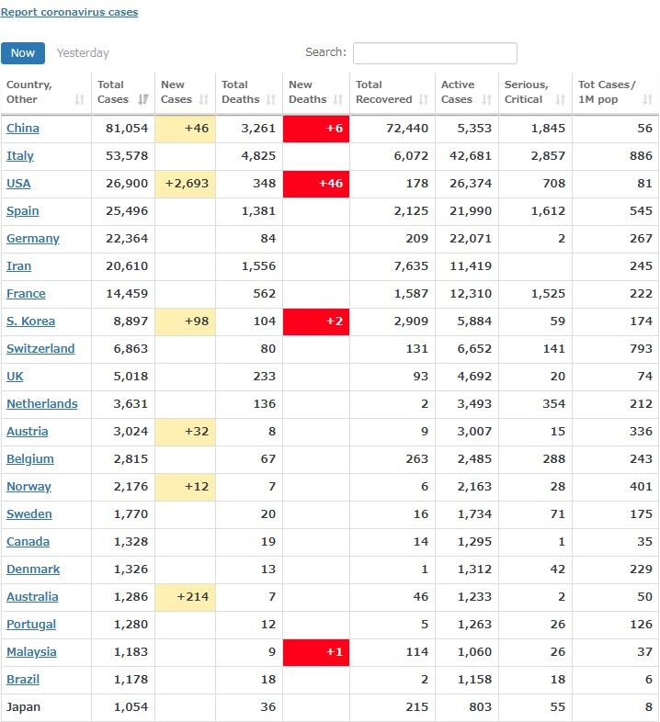The height and width of the screenshot is (722, 660).
Task: Open Report coronavirus cases link
Action: click(x=69, y=13)
